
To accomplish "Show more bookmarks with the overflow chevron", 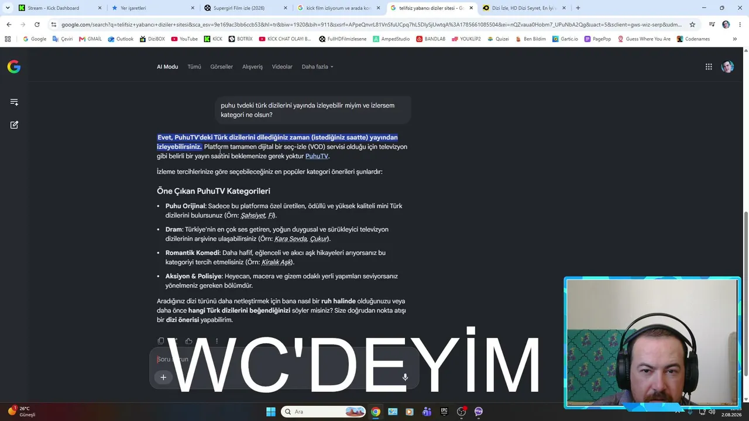I will [x=735, y=39].
